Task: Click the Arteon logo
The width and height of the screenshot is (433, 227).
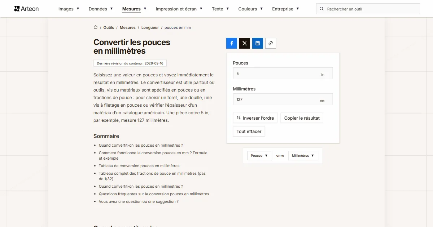Action: 26,9
